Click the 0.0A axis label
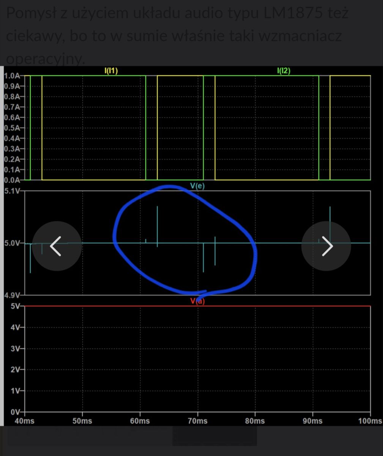383x456 pixels. tap(12, 180)
